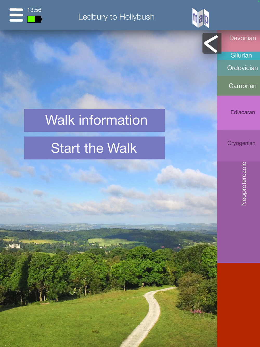Tap the Ledbury to Hollybush title
Image resolution: width=260 pixels, height=347 pixels.
(116, 17)
